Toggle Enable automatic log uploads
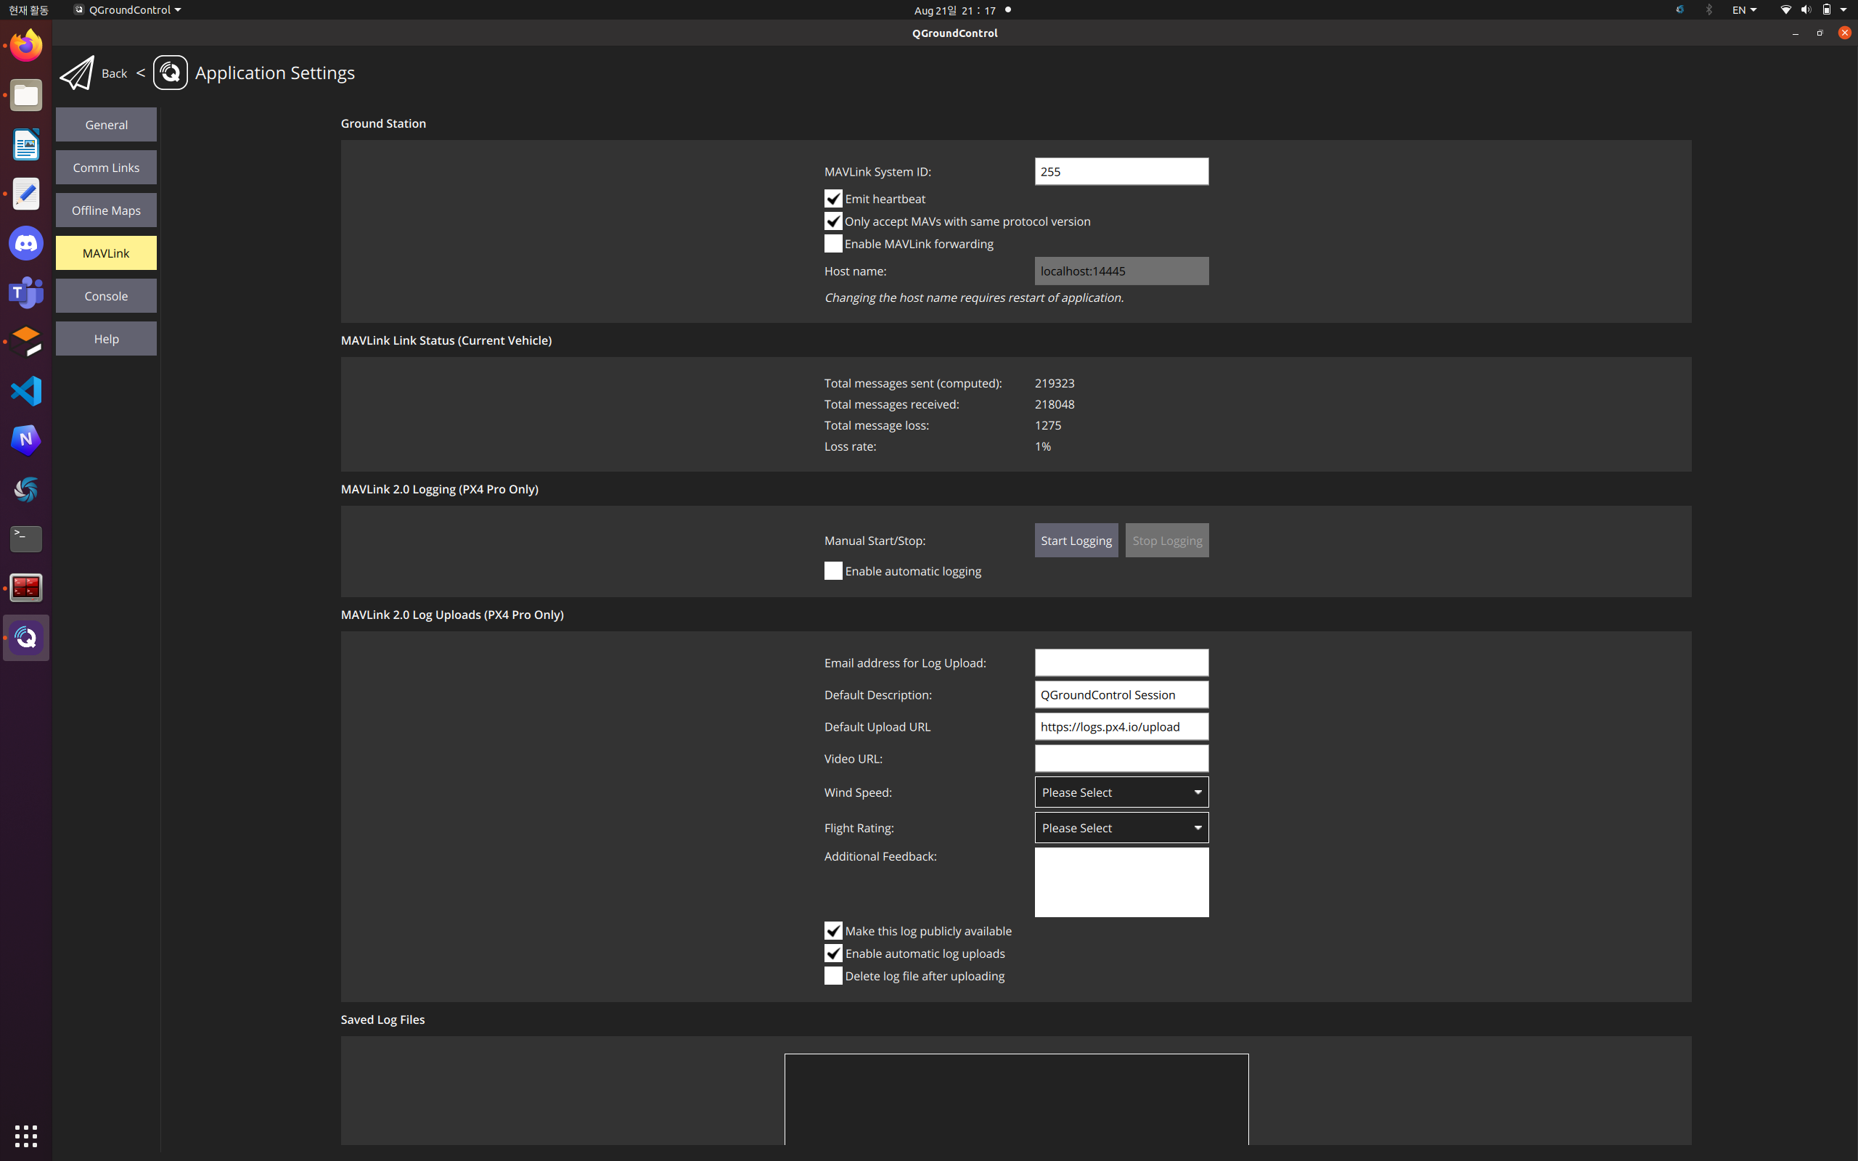 [x=833, y=953]
